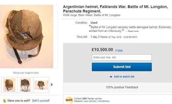Click the Argentinian helmet listing title
This screenshot has height=104, width=172.
coord(116,9)
